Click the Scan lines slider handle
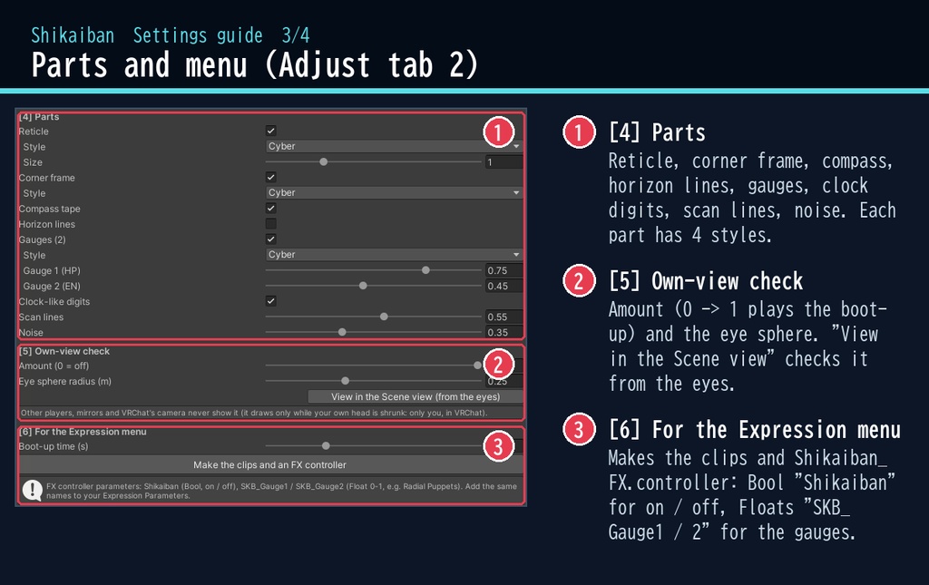 pyautogui.click(x=384, y=317)
